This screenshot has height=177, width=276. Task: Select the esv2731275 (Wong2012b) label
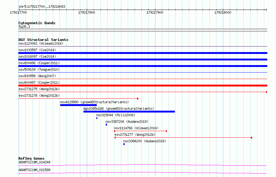click(39, 89)
